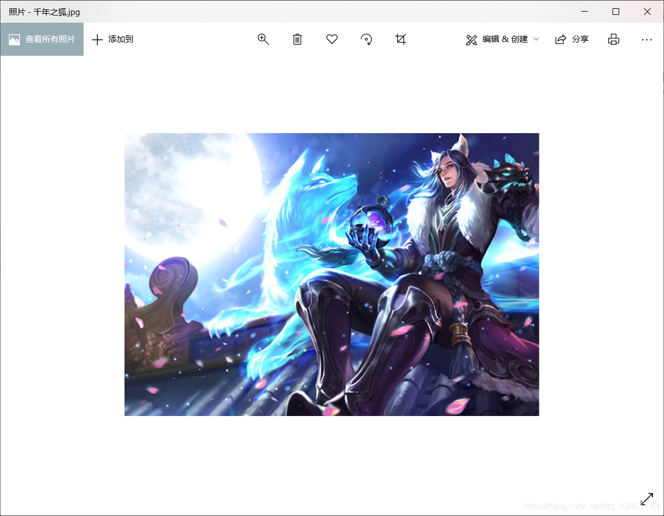Image resolution: width=664 pixels, height=516 pixels.
Task: Click 添加到 button
Action: (x=112, y=39)
